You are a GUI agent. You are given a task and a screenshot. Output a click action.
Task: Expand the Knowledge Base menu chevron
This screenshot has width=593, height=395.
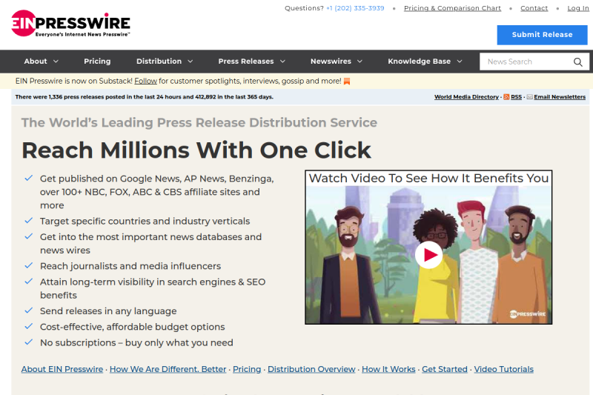click(460, 62)
